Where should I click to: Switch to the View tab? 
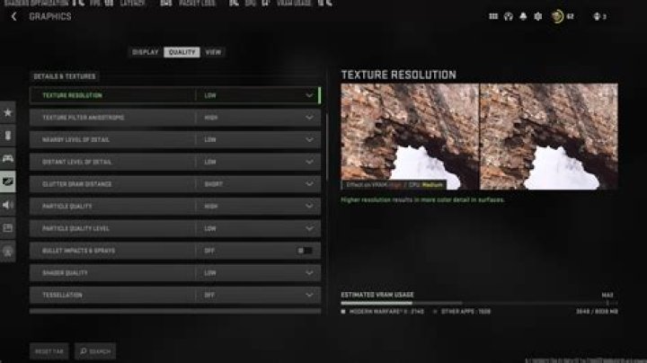(x=213, y=52)
